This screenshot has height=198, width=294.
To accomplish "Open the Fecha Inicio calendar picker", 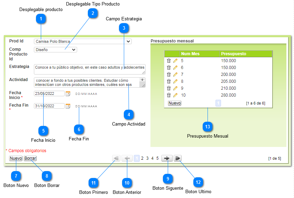I will pyautogui.click(x=68, y=94).
